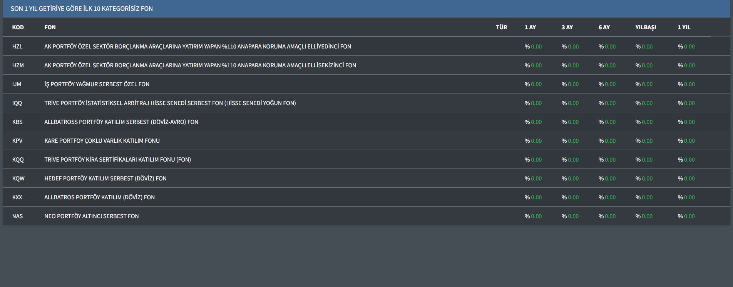Image resolution: width=733 pixels, height=287 pixels.
Task: Click the KOD column header
Action: click(18, 27)
